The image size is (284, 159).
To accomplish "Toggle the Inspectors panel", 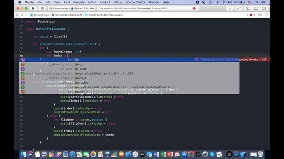I will [x=264, y=8].
